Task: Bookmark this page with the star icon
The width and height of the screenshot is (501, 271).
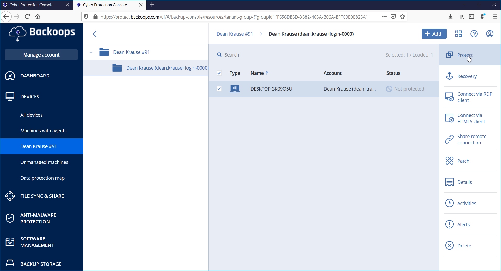Action: (x=402, y=16)
